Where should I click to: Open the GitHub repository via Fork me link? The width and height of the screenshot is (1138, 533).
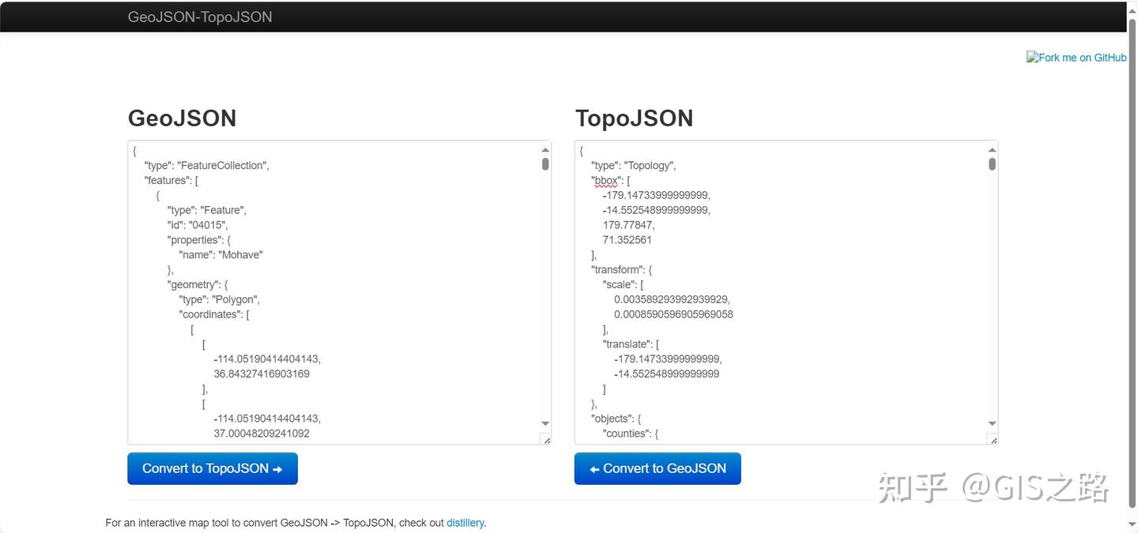1076,57
